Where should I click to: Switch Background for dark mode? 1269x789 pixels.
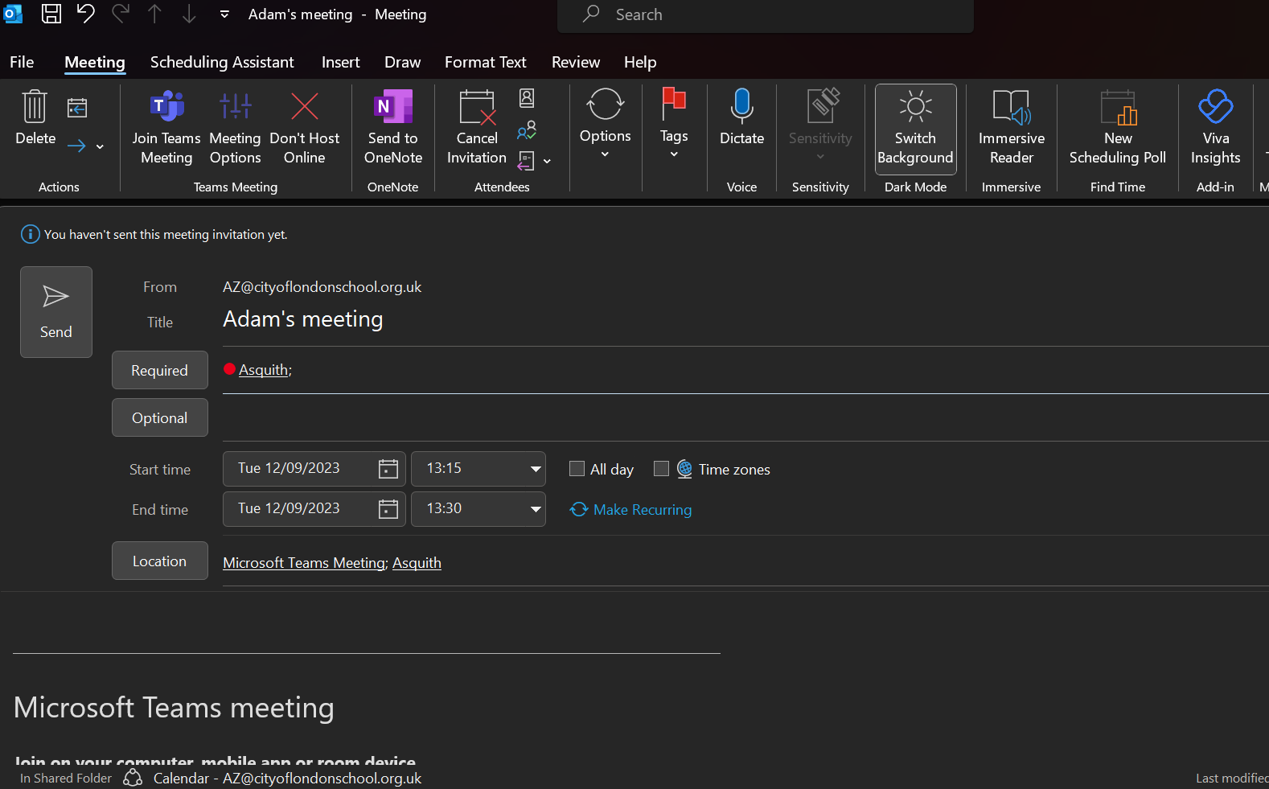pyautogui.click(x=916, y=129)
